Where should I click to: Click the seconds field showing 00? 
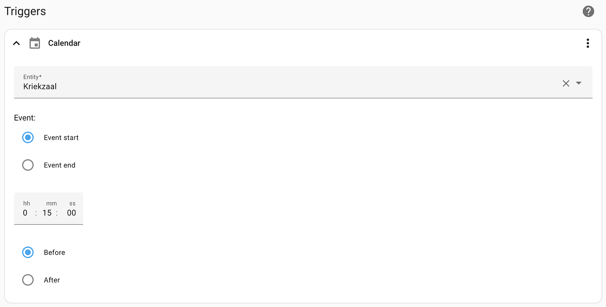(72, 213)
